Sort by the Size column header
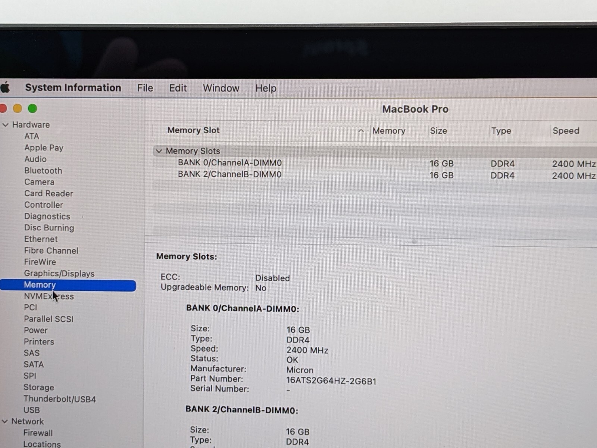 [x=438, y=131]
